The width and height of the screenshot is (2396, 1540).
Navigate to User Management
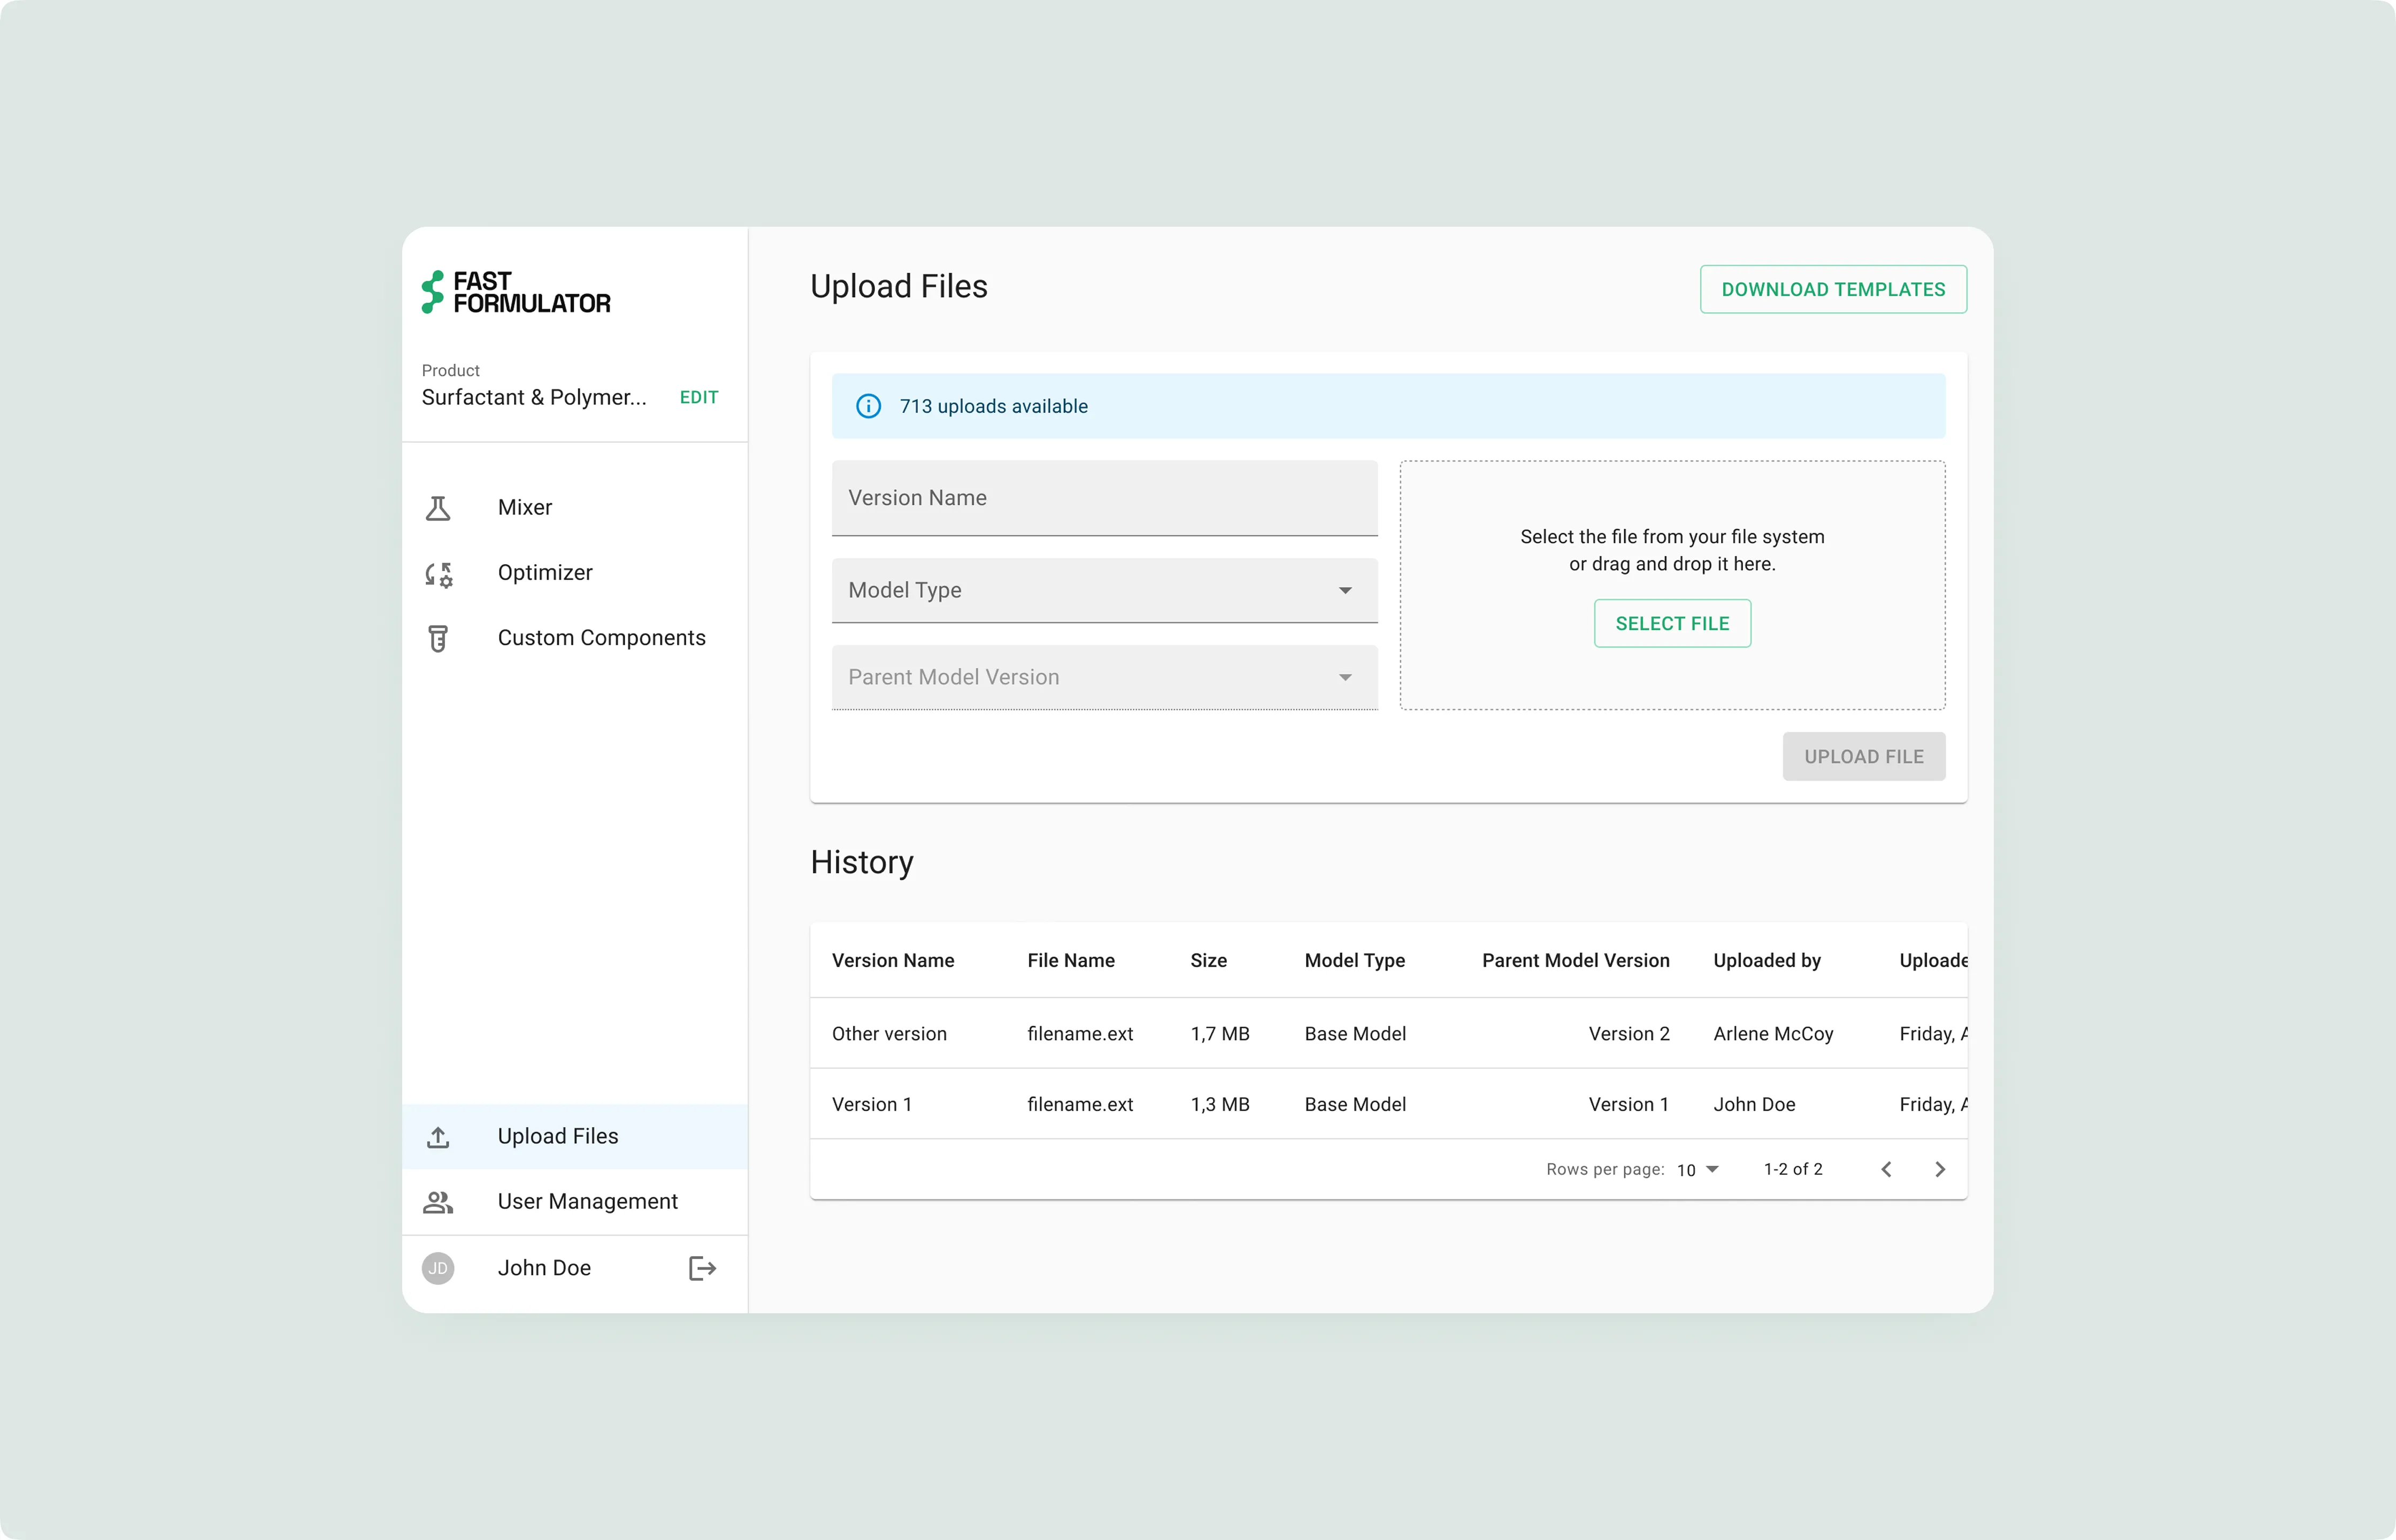575,1202
